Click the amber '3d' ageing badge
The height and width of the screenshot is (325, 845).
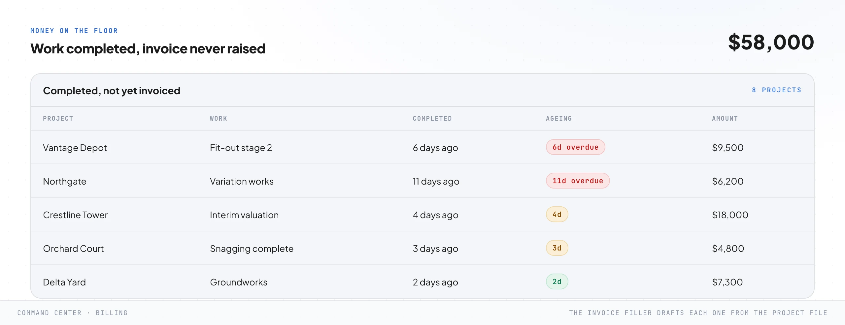(557, 248)
